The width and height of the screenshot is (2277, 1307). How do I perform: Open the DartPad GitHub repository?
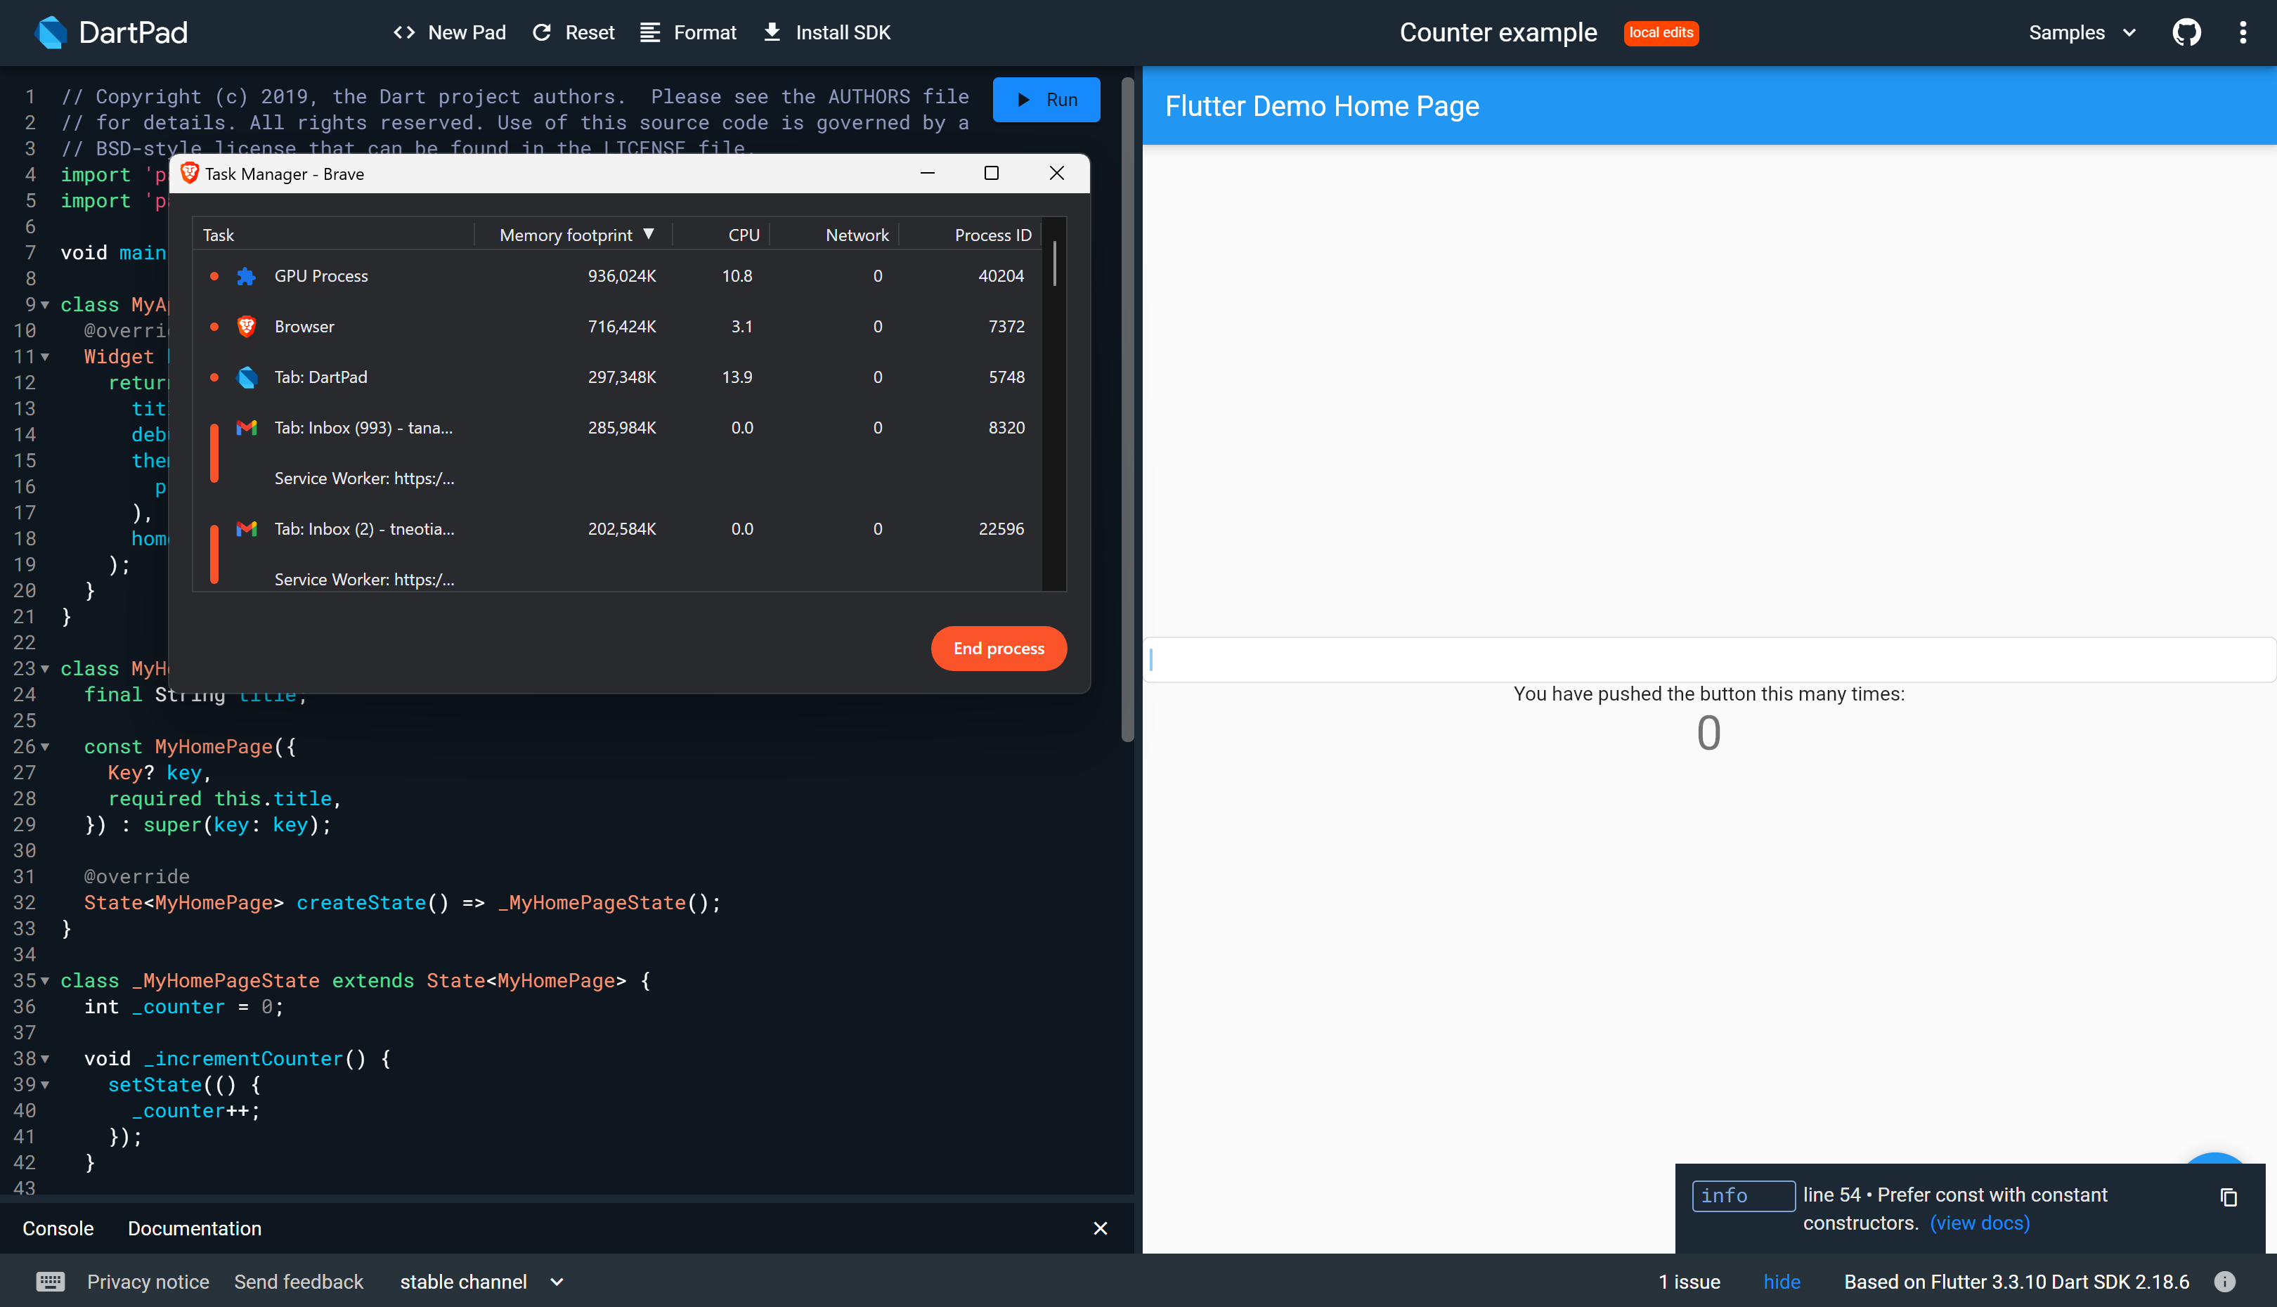pos(2187,32)
